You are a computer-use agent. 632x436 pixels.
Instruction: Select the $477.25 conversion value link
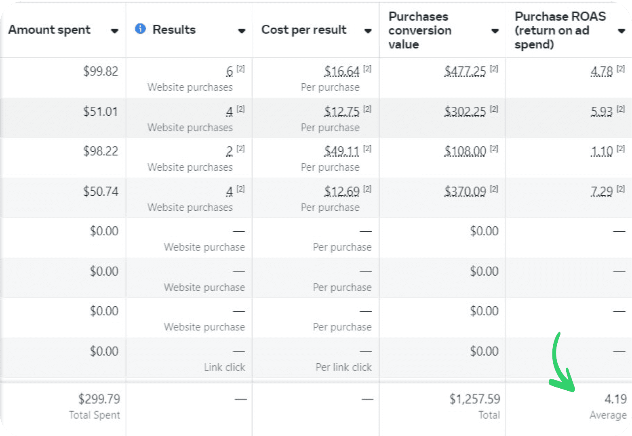click(465, 72)
